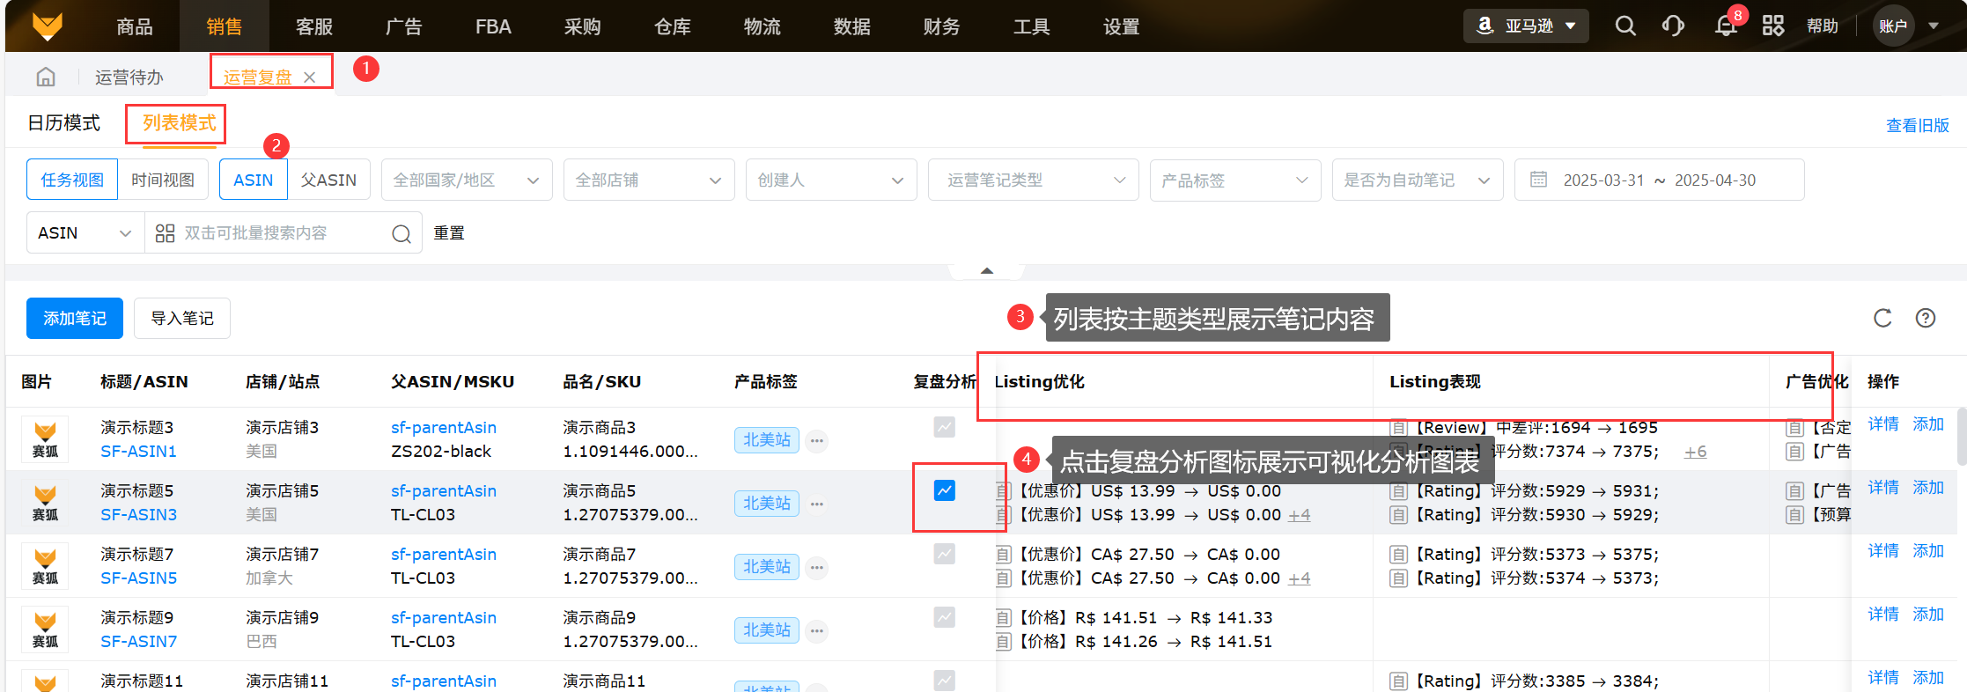Click the batch search grid icon
Screen dimensions: 1967x692
click(165, 233)
